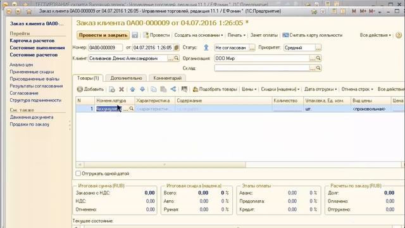Click the ellipsis button in the Склад field
The image size is (405, 228).
[312, 68]
